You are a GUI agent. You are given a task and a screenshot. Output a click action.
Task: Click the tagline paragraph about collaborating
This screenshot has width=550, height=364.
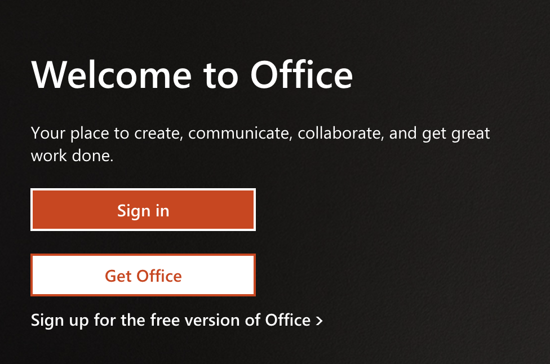(260, 144)
